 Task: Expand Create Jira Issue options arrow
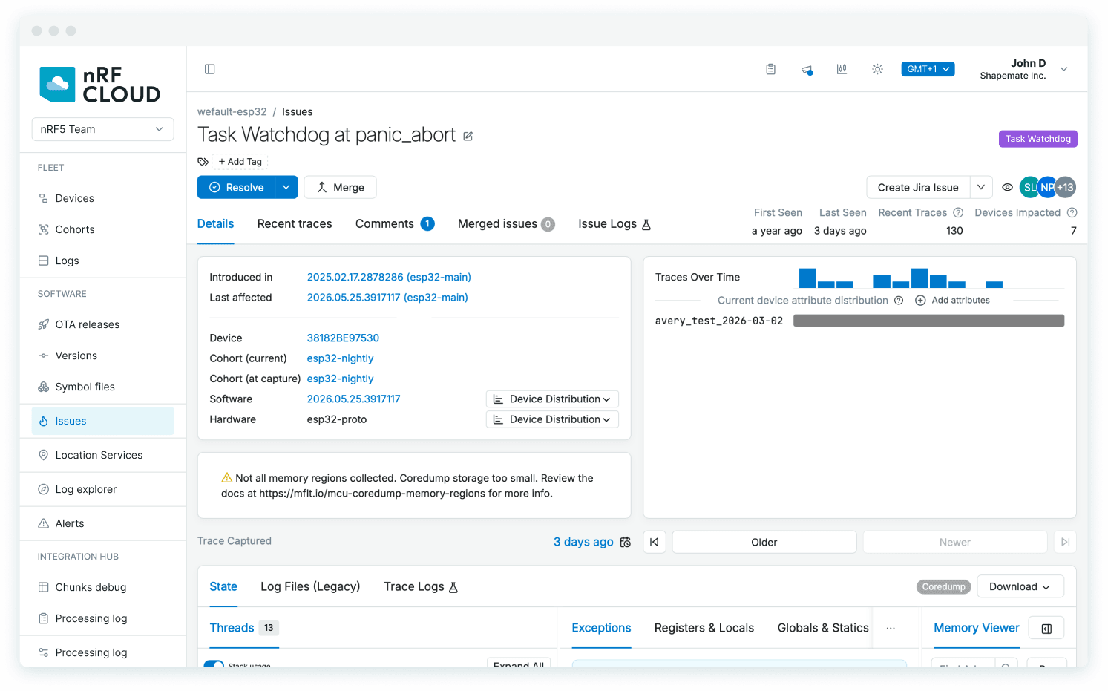tap(981, 188)
